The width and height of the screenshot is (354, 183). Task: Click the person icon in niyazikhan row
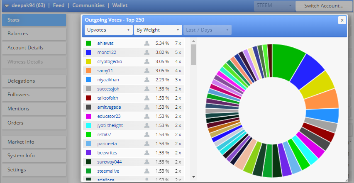coord(147,80)
